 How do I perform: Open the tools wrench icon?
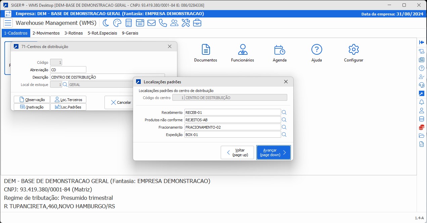[x=186, y=23]
